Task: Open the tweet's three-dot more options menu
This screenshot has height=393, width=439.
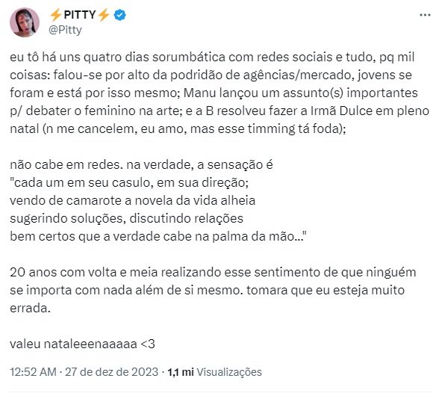Action: [425, 15]
